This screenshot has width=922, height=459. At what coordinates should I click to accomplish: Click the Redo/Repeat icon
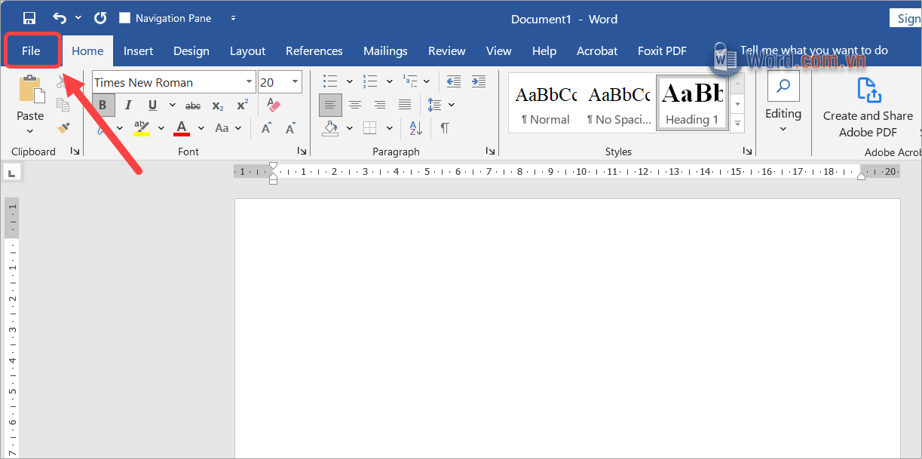[x=100, y=18]
